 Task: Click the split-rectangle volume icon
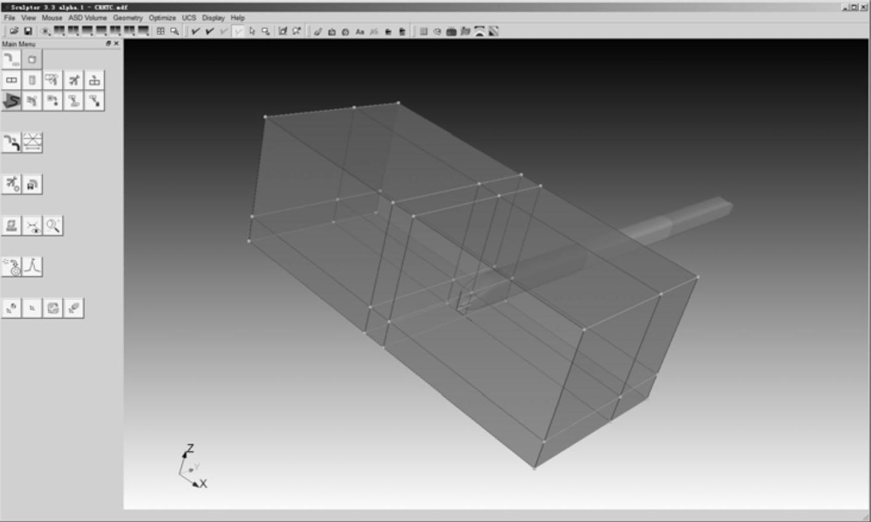(x=11, y=80)
